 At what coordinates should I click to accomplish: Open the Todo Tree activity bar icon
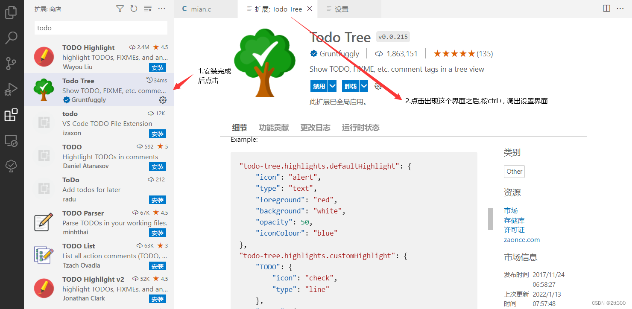(11, 166)
